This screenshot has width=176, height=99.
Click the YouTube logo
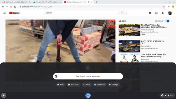[x=14, y=13]
